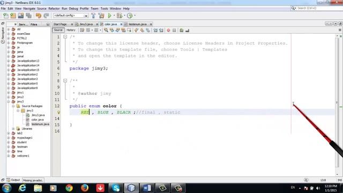Open the Source menu
343x193 pixels.
[42, 9]
